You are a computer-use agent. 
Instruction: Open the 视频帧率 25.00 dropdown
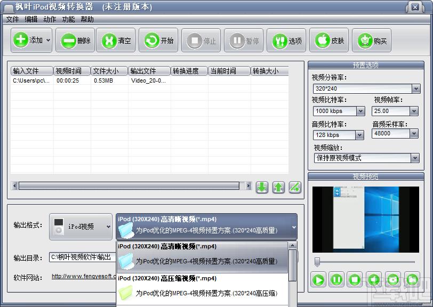[414, 111]
